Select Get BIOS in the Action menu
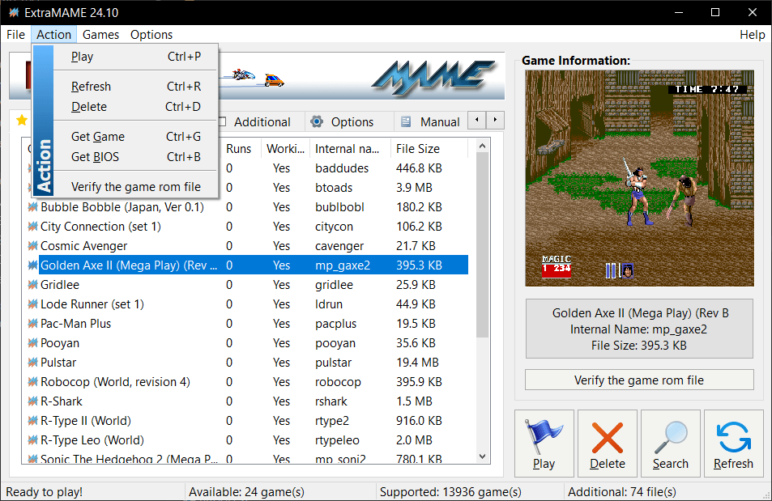Image resolution: width=772 pixels, height=501 pixels. click(x=95, y=157)
